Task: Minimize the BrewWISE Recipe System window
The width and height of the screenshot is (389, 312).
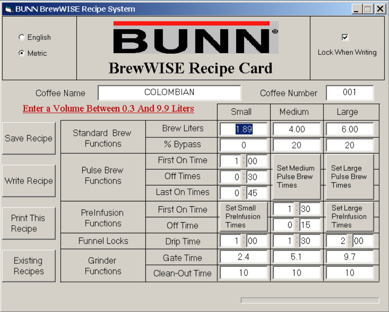Action: click(356, 9)
